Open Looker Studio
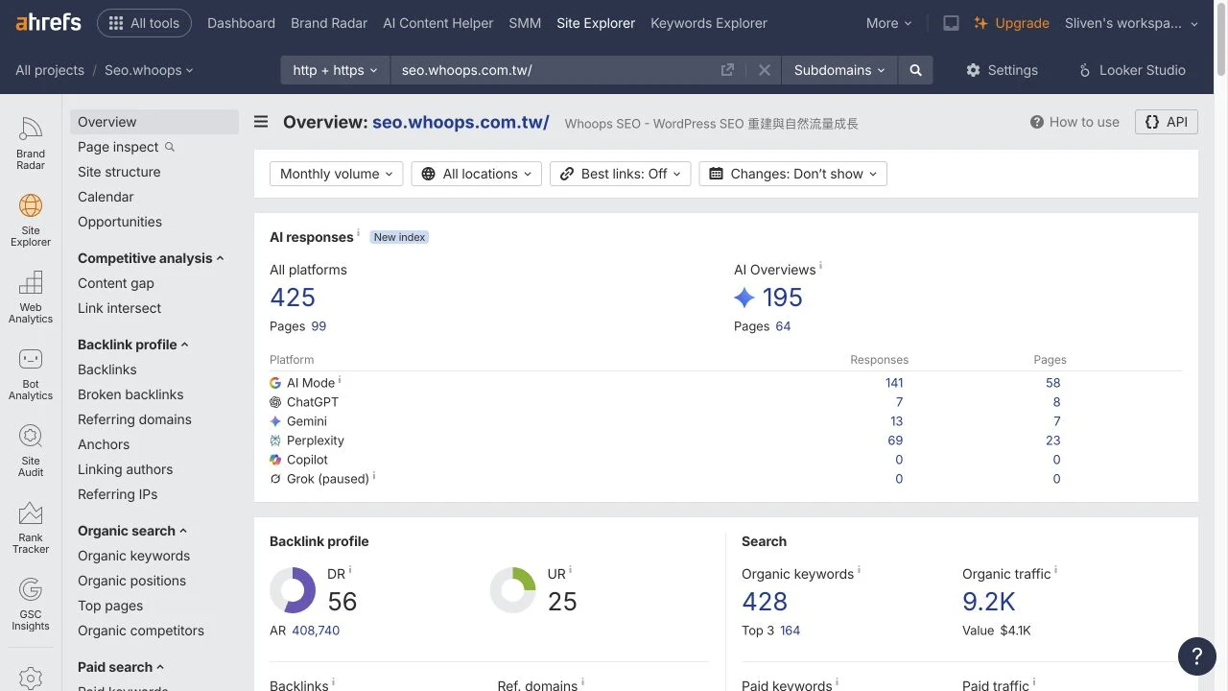This screenshot has width=1228, height=691. 1132,70
